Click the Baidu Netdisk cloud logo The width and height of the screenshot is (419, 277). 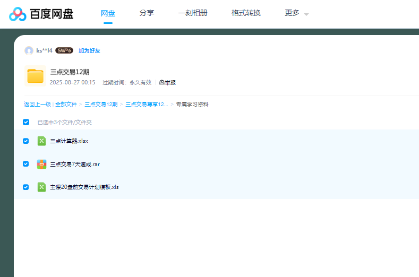tap(18, 14)
